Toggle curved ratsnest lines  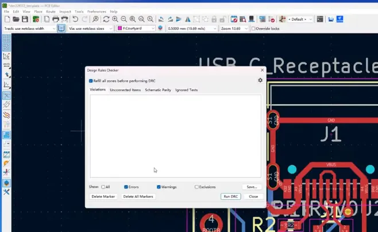click(x=6, y=105)
